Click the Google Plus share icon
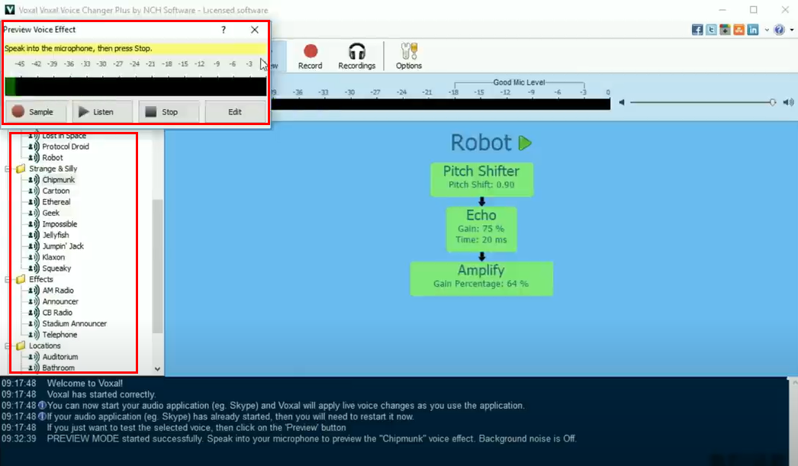 (x=725, y=30)
